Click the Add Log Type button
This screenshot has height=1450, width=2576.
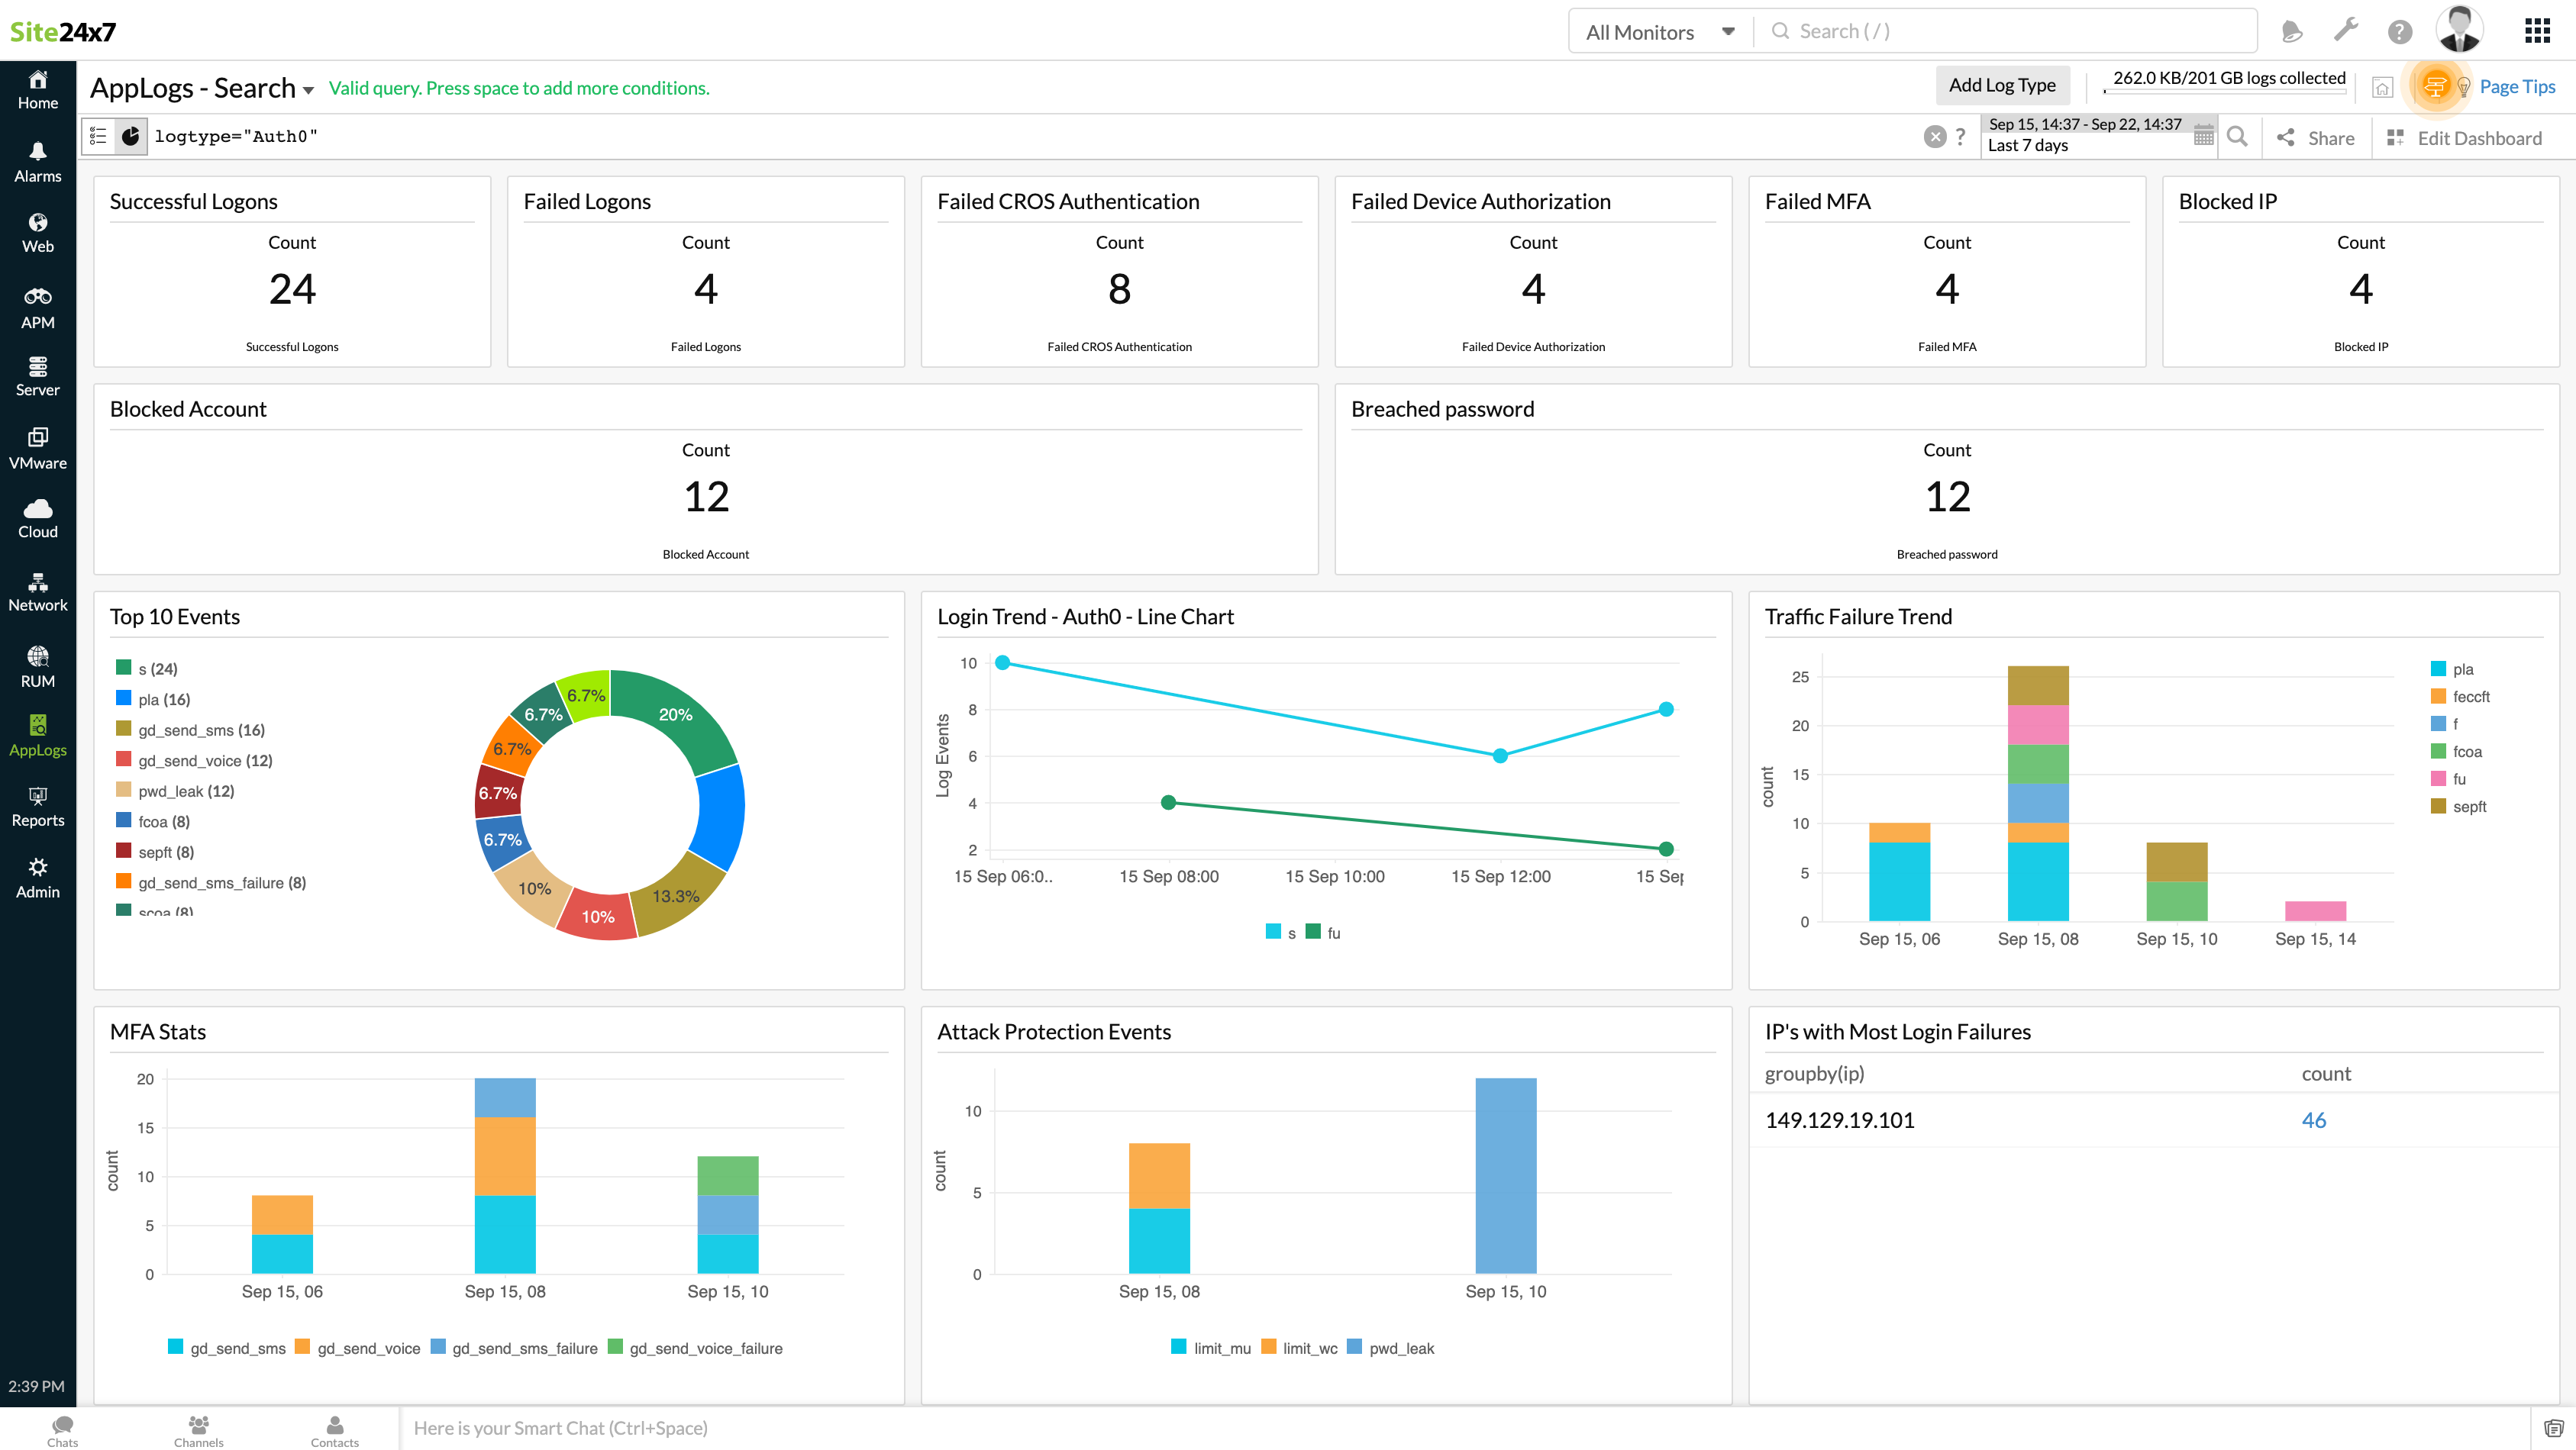pos(2001,85)
